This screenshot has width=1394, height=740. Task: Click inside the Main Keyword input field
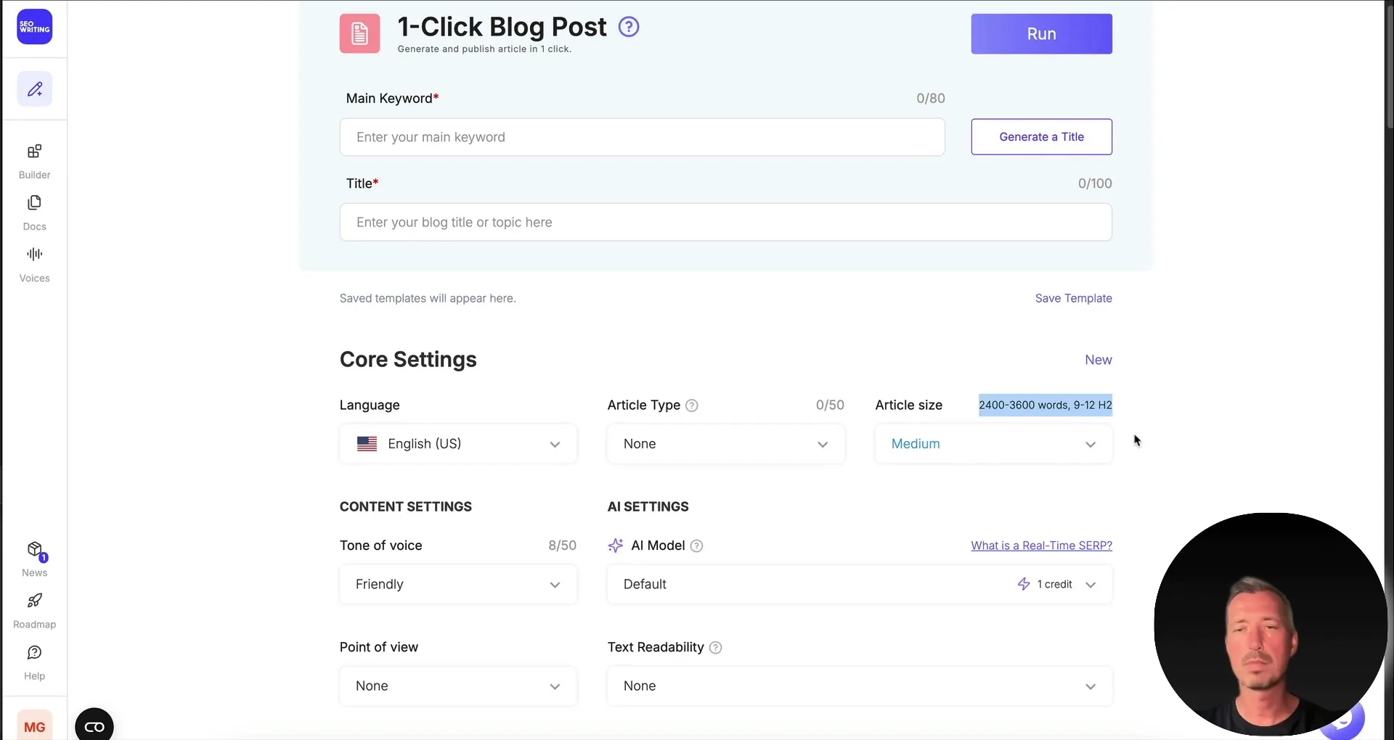[x=642, y=136]
